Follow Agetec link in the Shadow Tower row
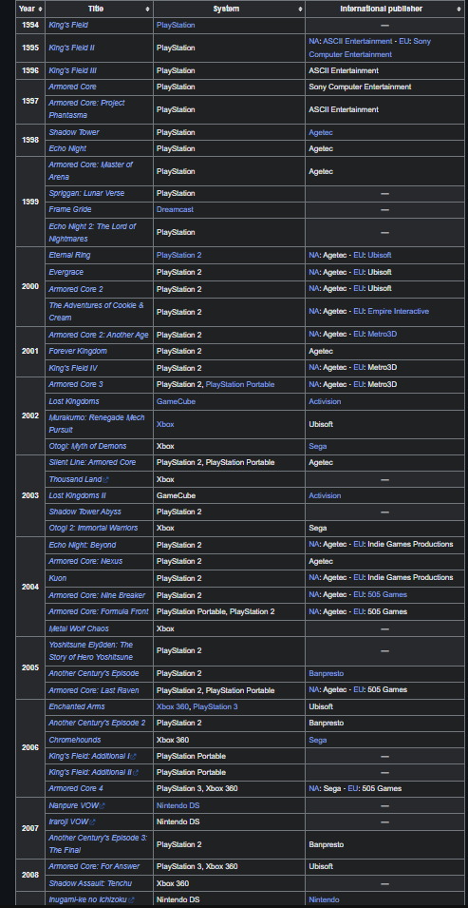The height and width of the screenshot is (908, 468). click(x=321, y=132)
